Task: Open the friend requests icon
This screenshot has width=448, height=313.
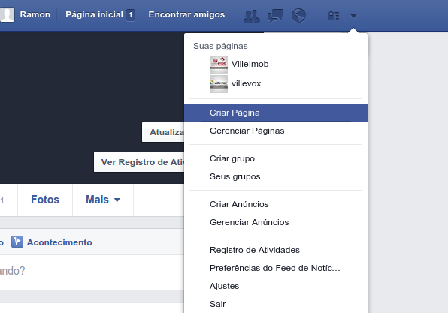Action: tap(252, 16)
